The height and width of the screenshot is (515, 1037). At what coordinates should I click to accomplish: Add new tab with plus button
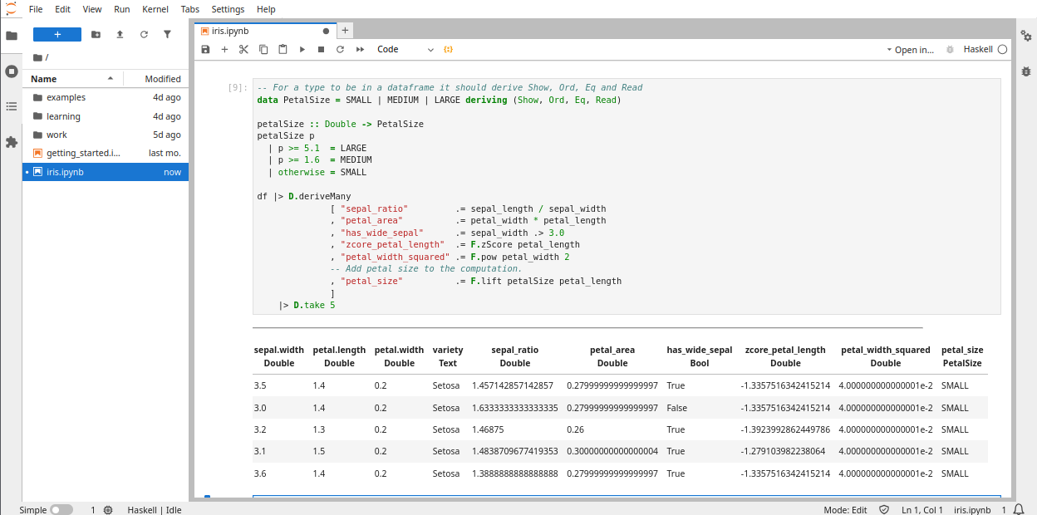pyautogui.click(x=345, y=31)
